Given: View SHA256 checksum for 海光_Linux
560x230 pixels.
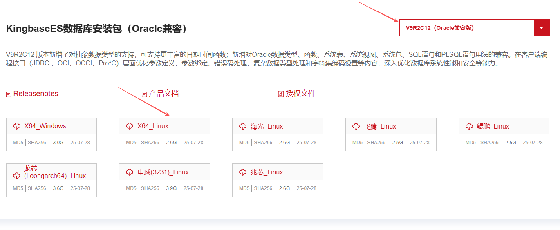Looking at the screenshot, I should click(x=263, y=143).
